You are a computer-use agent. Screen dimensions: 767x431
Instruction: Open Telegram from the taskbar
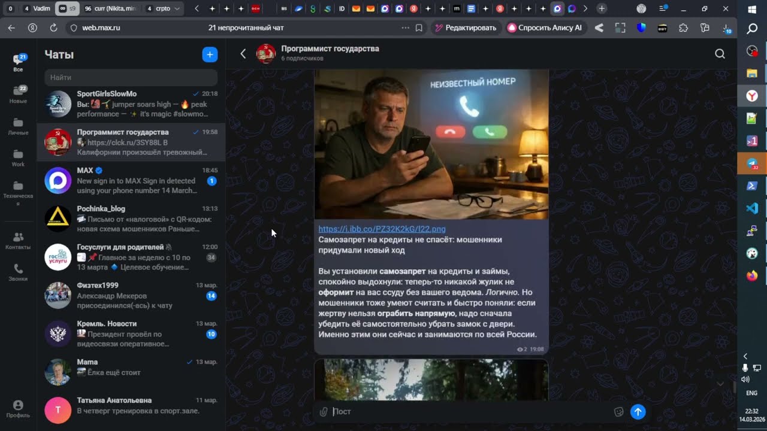pyautogui.click(x=752, y=163)
